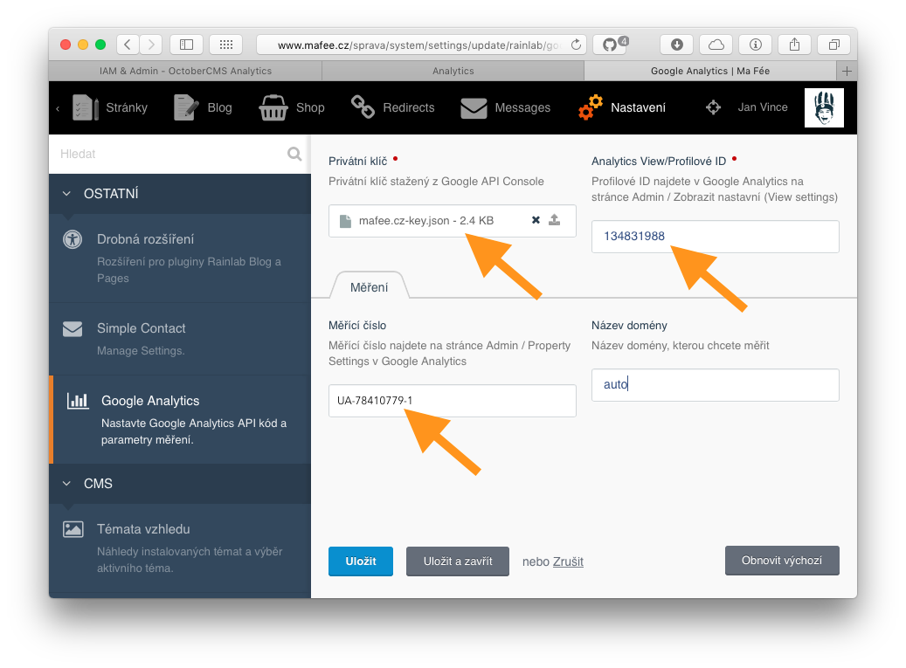Open the Messages section
This screenshot has height=668, width=906.
point(506,107)
